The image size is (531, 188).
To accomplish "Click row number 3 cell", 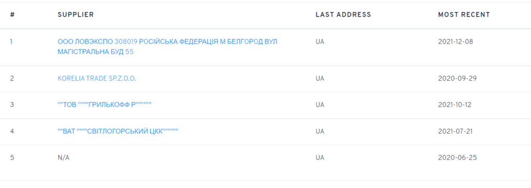I will coord(12,105).
